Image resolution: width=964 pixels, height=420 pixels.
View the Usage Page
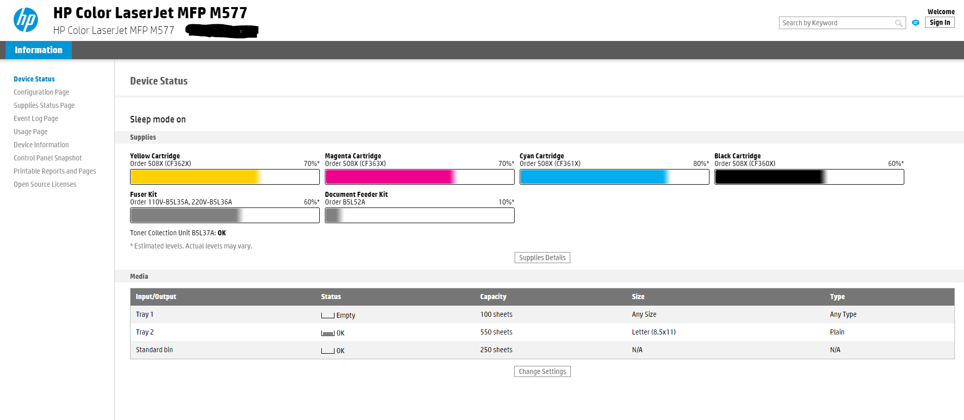point(30,132)
